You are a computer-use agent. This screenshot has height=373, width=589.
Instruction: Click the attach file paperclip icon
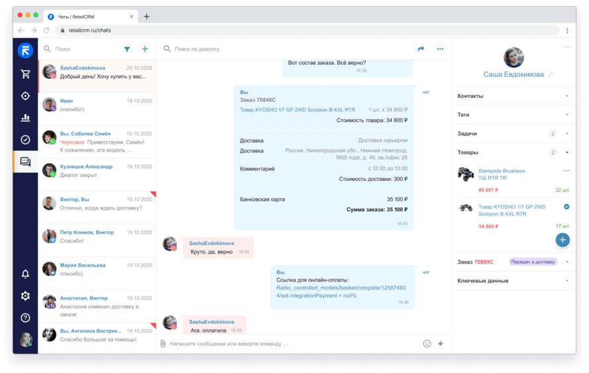coord(163,344)
